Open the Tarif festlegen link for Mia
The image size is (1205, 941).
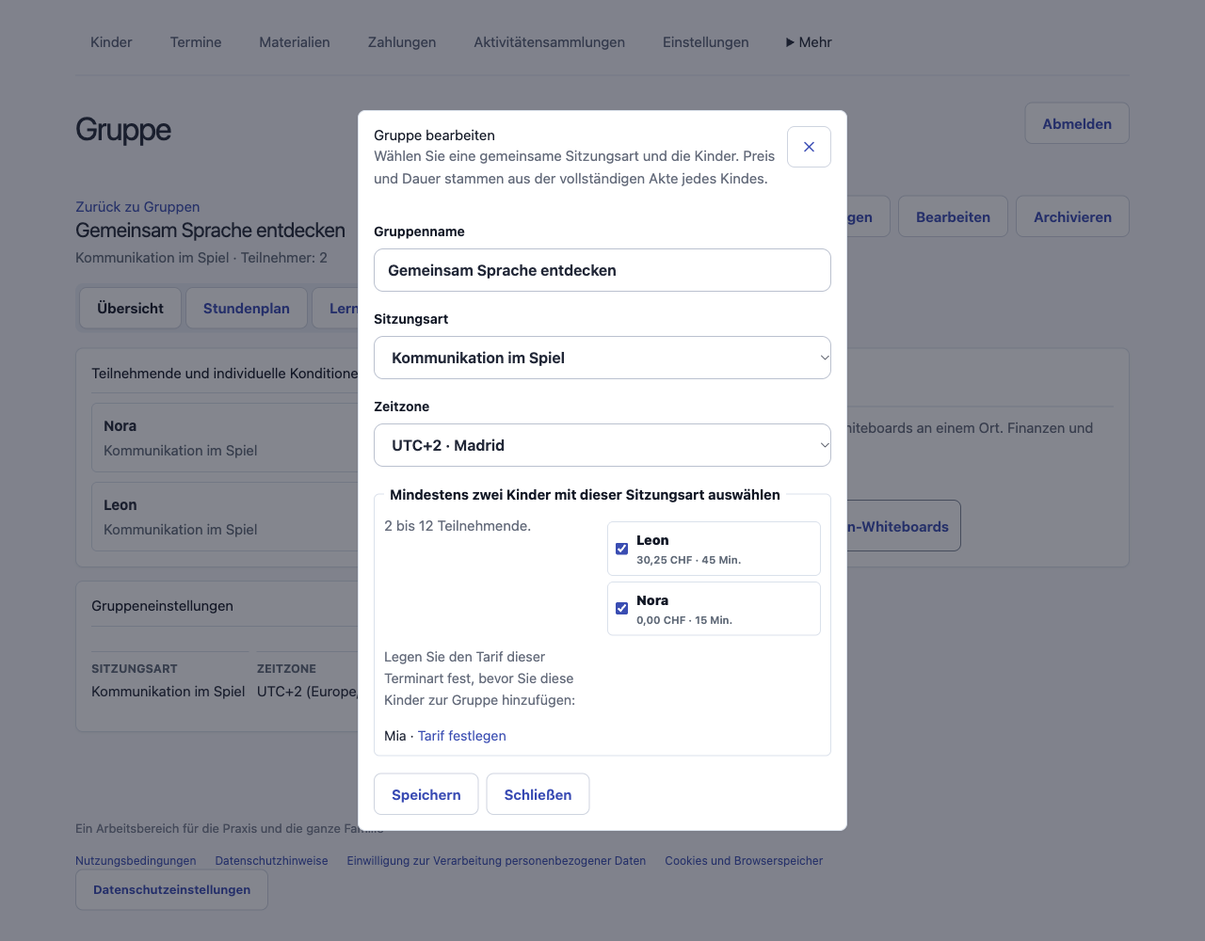462,736
